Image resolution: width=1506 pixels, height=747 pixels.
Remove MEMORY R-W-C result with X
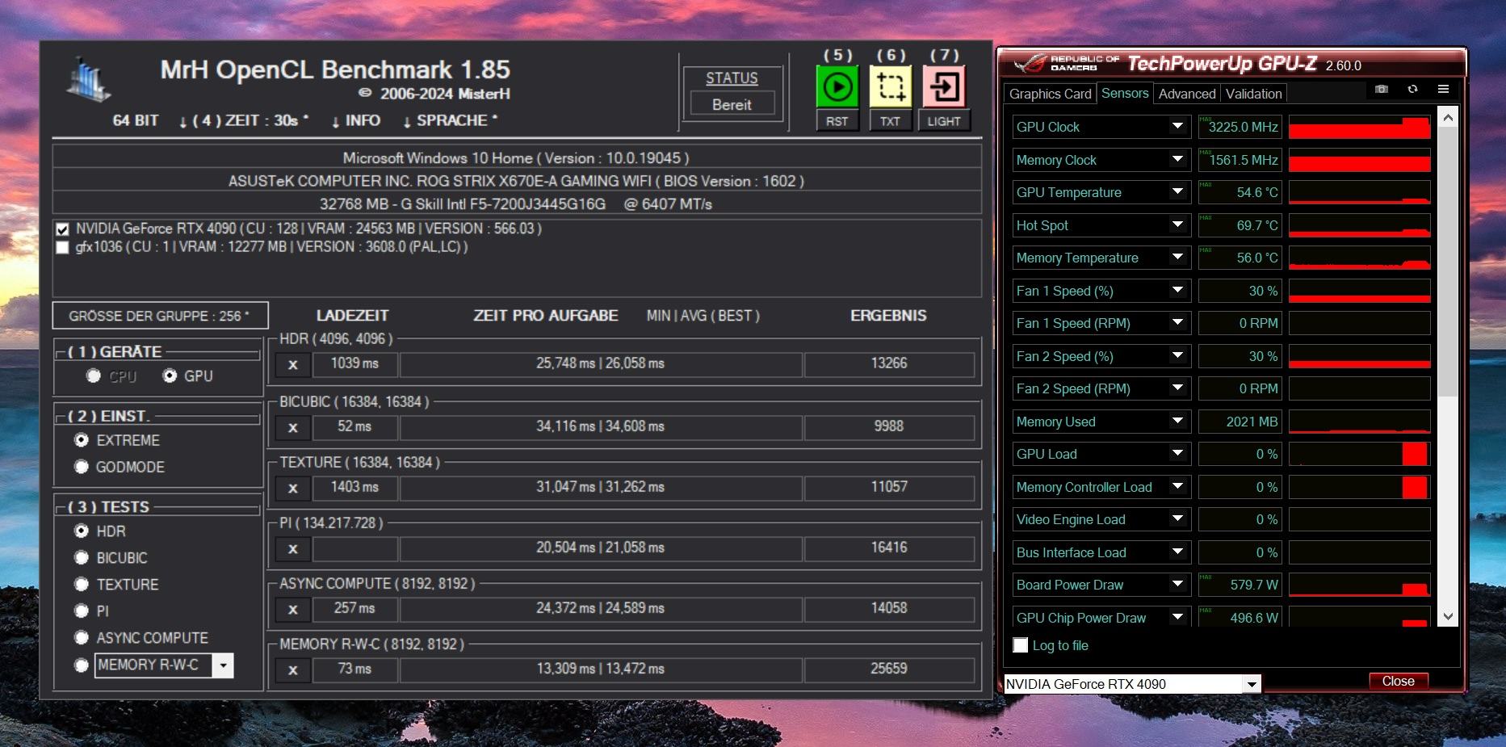293,669
